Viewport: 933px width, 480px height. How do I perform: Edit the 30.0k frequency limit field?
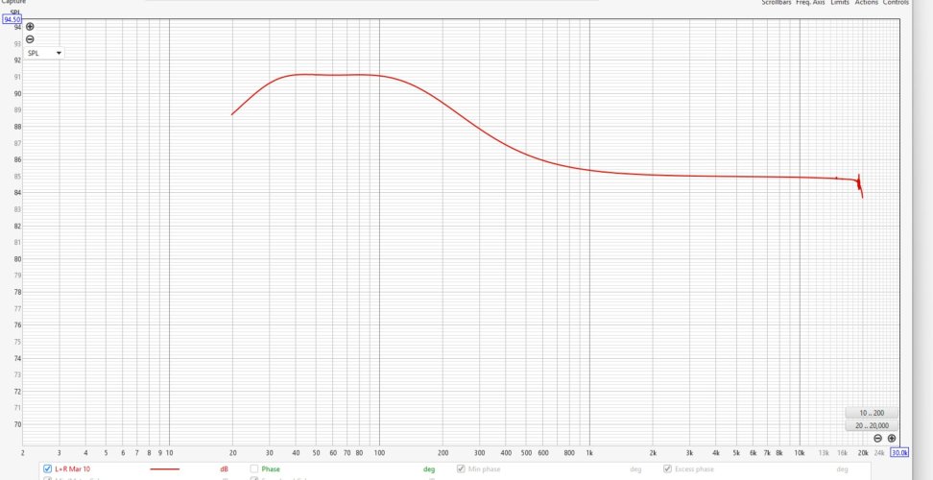coord(899,453)
